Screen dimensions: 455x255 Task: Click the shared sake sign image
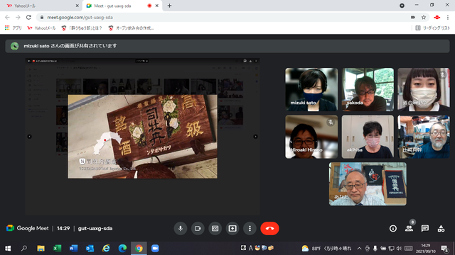(142, 137)
